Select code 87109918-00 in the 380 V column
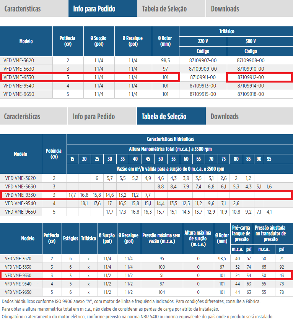This screenshot has height=321, width=293. click(251, 94)
